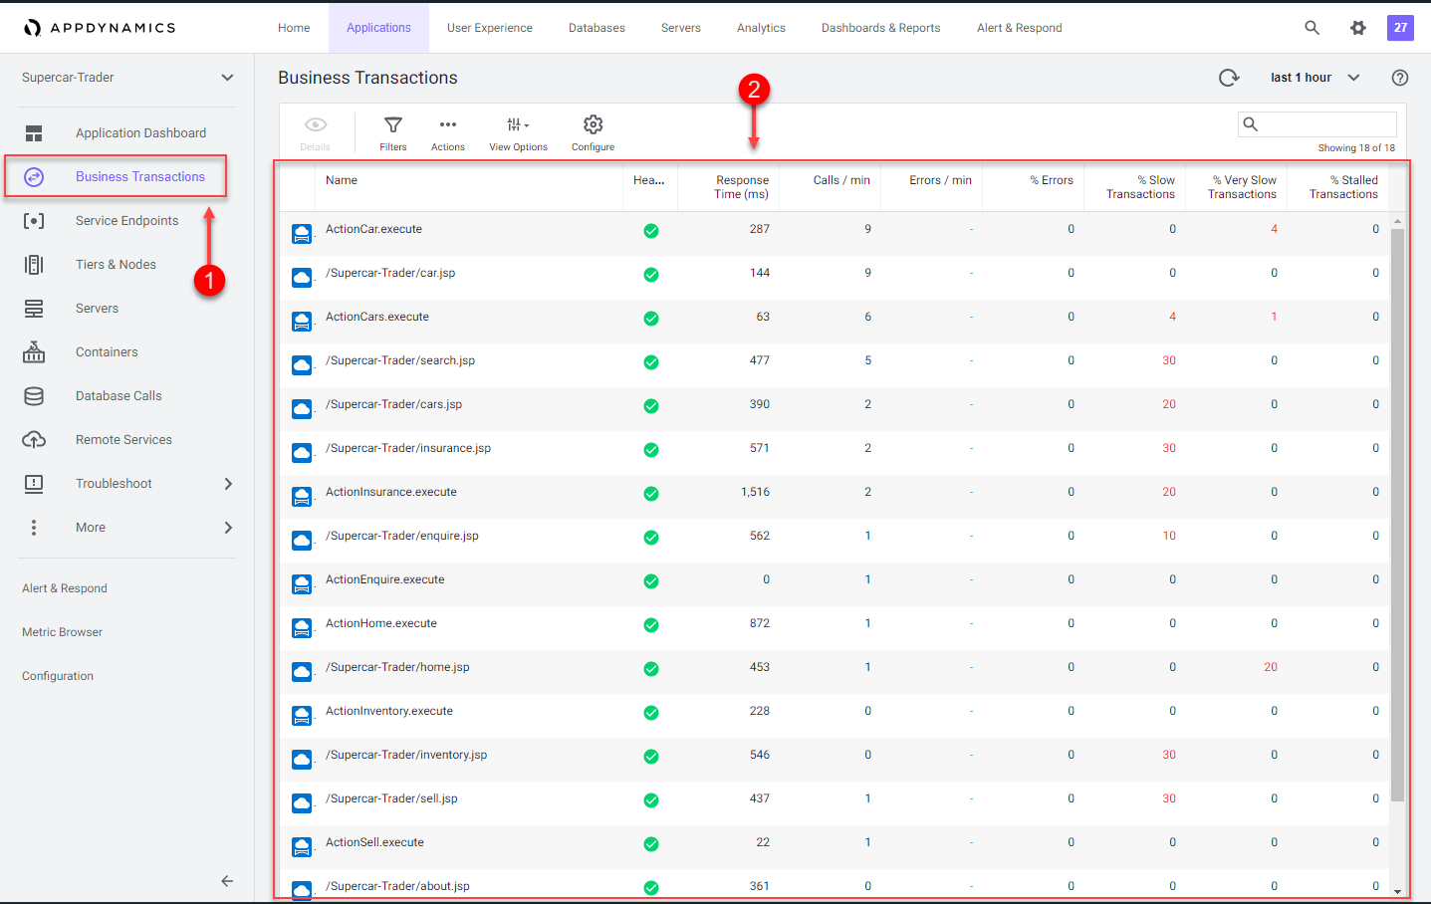The width and height of the screenshot is (1431, 904).
Task: Select the /Supercar-Trader/inventory.jsp row name
Action: click(406, 755)
